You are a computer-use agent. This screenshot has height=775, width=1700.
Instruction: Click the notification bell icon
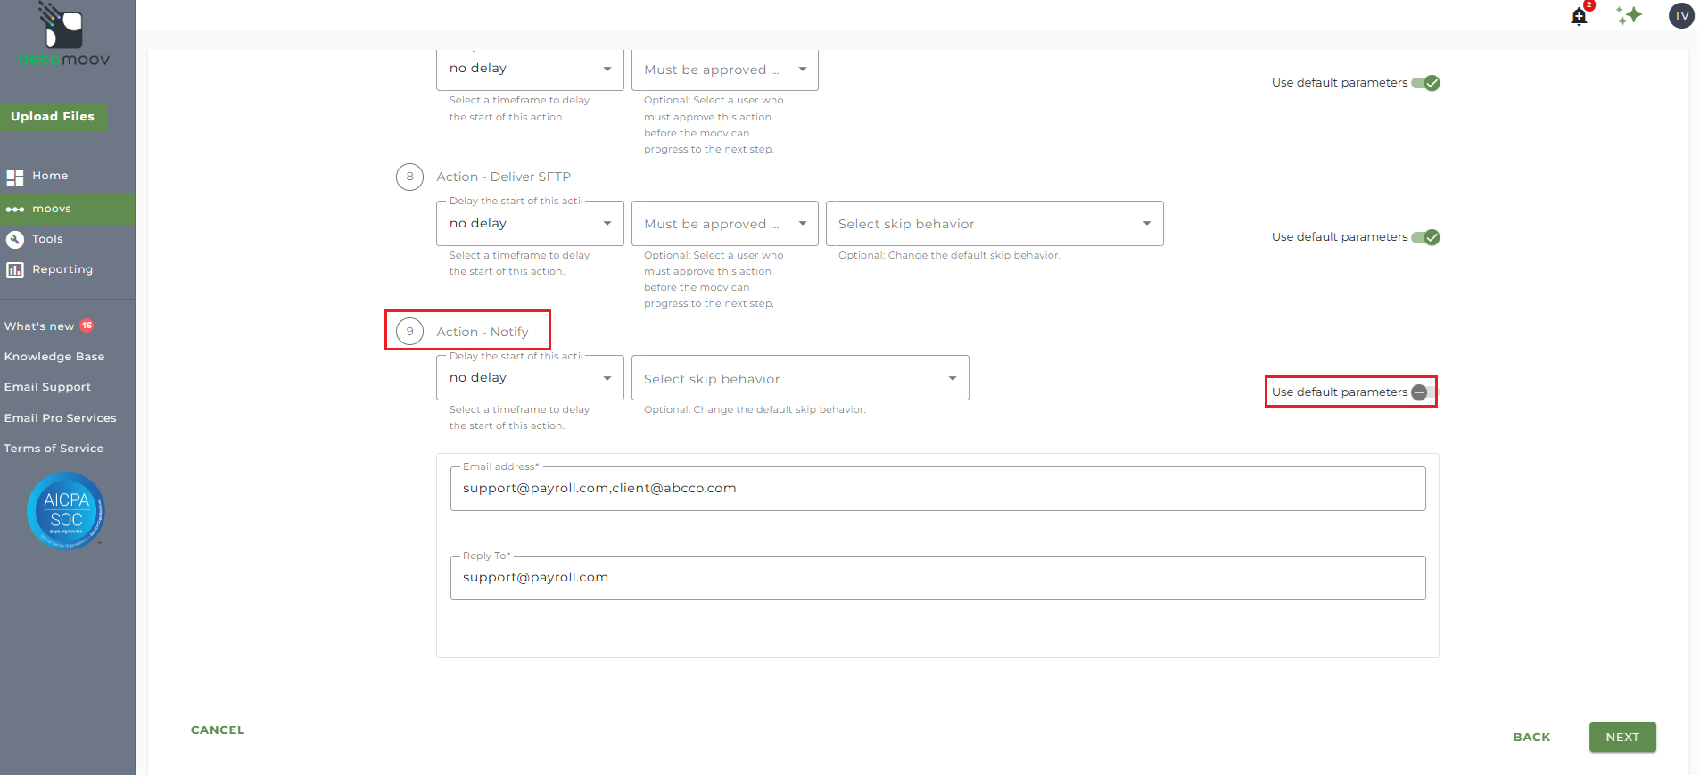point(1579,16)
